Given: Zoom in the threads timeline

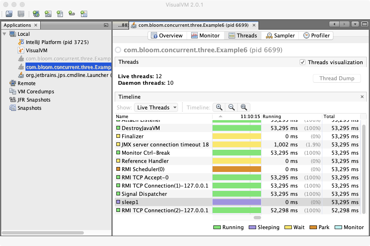Looking at the screenshot, I should 219,107.
